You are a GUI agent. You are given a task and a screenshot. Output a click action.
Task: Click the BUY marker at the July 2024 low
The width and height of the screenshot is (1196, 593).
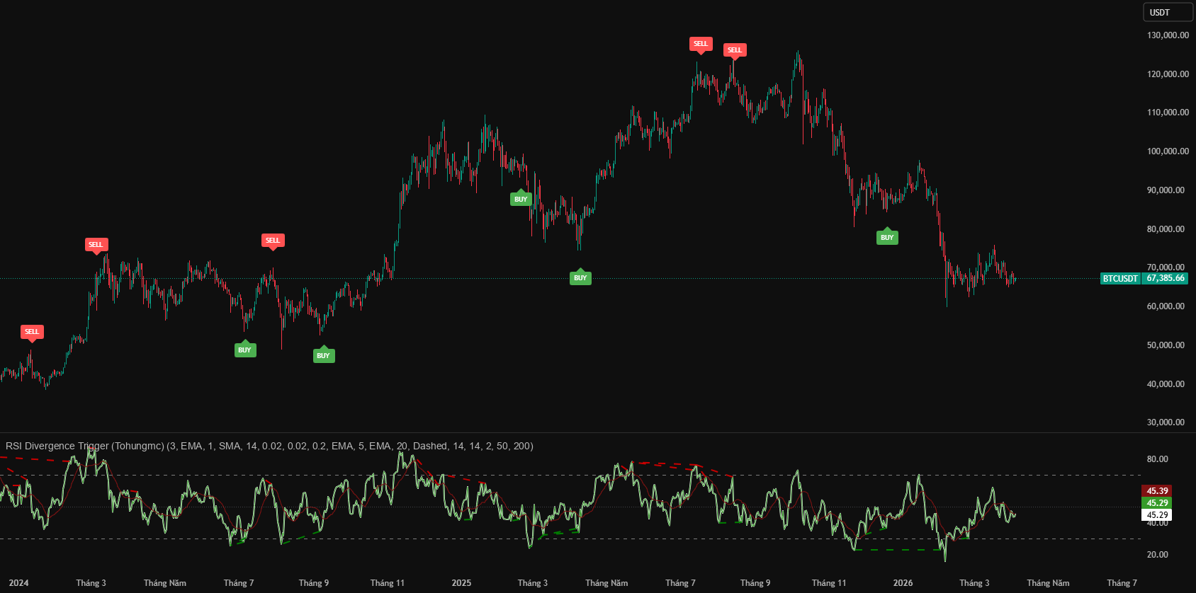[245, 350]
